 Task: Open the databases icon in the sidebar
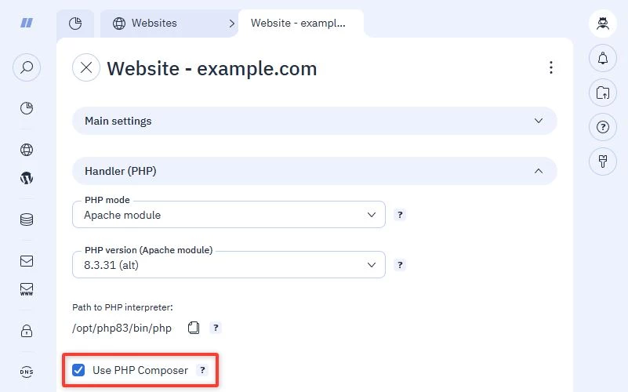point(27,220)
